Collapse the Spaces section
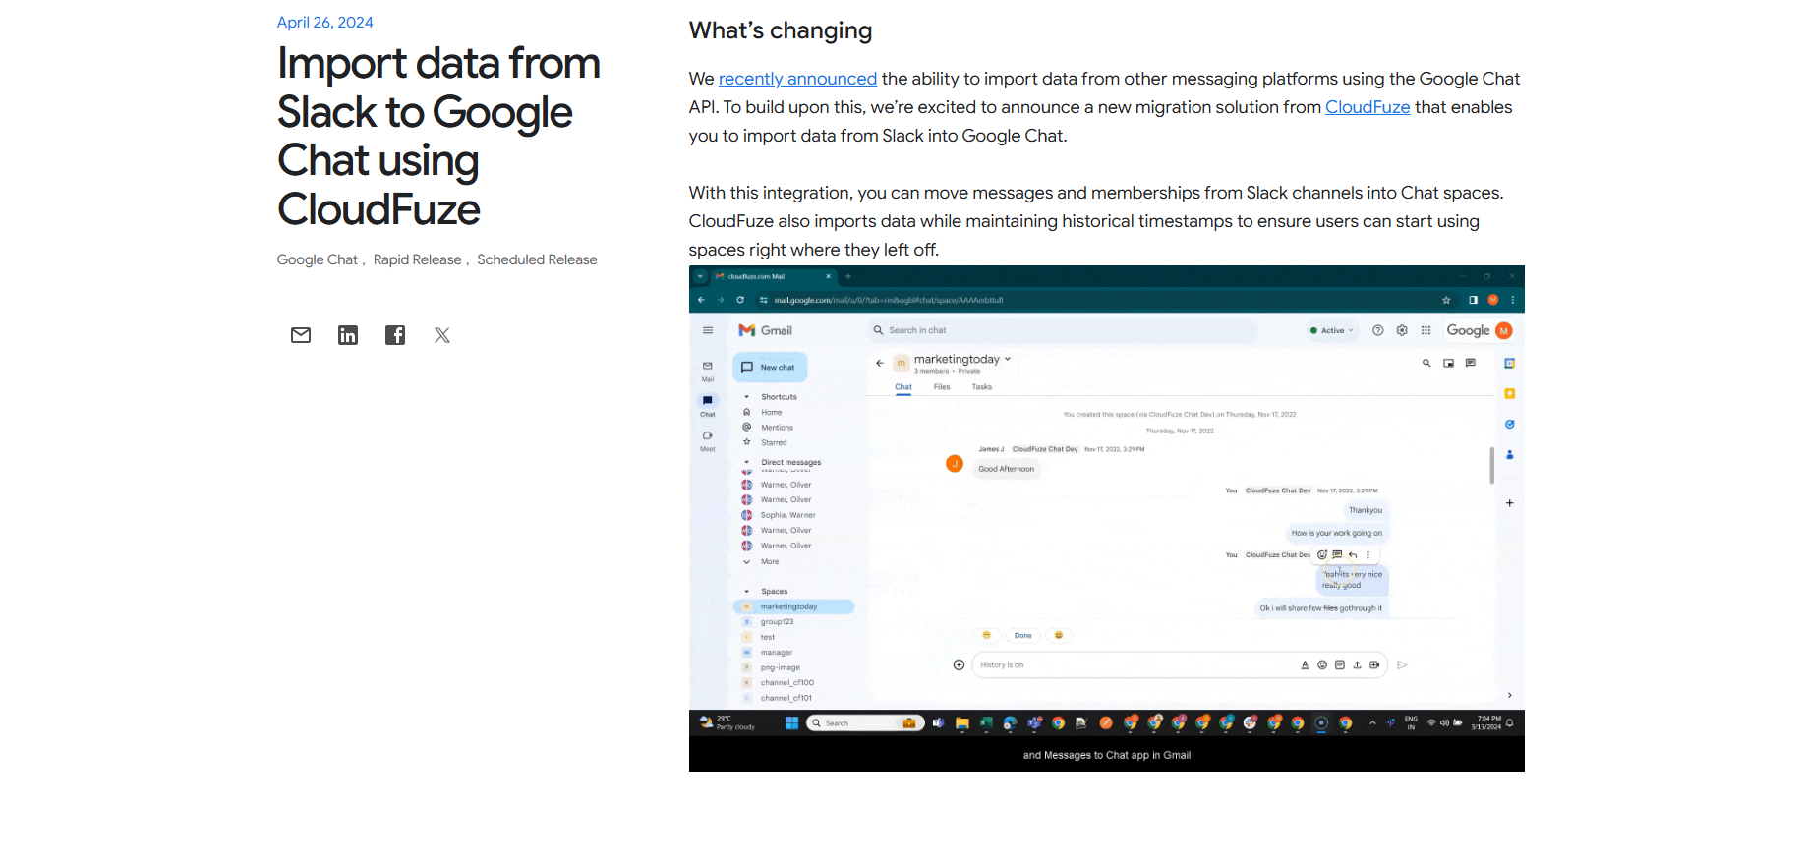 point(747,592)
